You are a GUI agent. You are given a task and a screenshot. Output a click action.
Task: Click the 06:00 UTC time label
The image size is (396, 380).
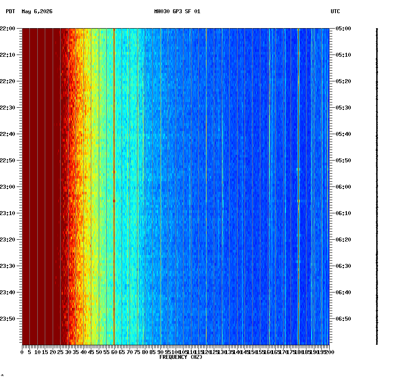343,187
